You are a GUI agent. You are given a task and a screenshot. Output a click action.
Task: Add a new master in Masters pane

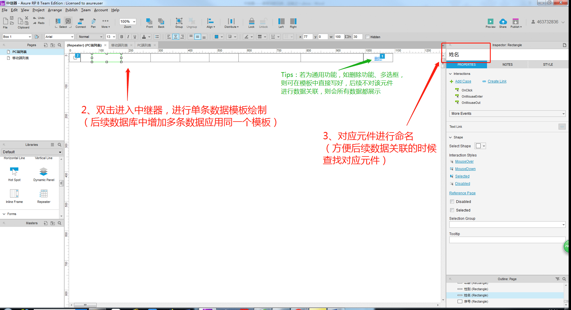tap(46, 223)
